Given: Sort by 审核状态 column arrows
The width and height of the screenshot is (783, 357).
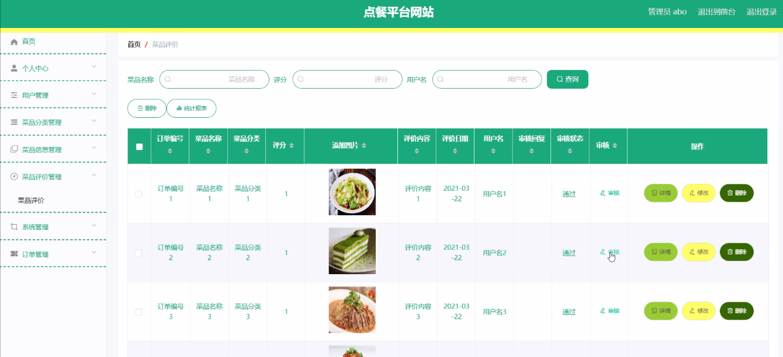Looking at the screenshot, I should pos(570,151).
